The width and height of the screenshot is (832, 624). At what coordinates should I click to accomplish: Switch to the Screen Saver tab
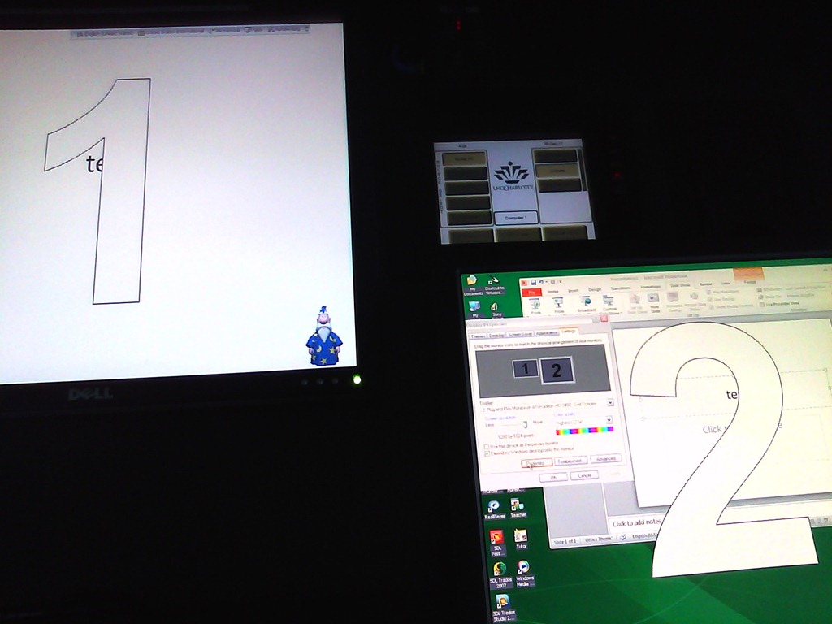pyautogui.click(x=519, y=334)
